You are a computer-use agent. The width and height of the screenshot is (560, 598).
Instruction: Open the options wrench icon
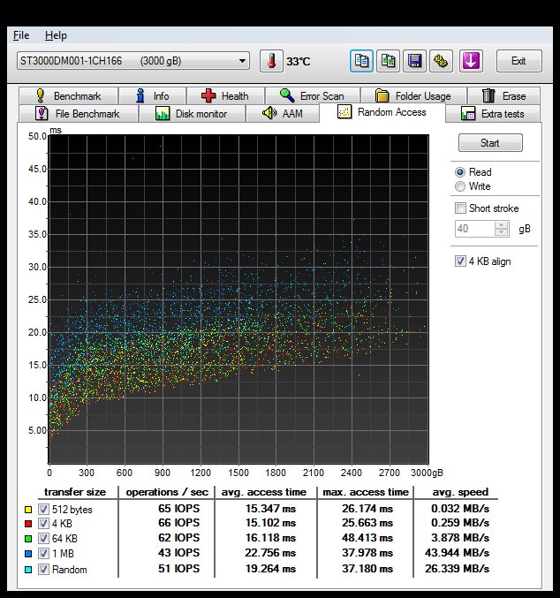pyautogui.click(x=441, y=61)
